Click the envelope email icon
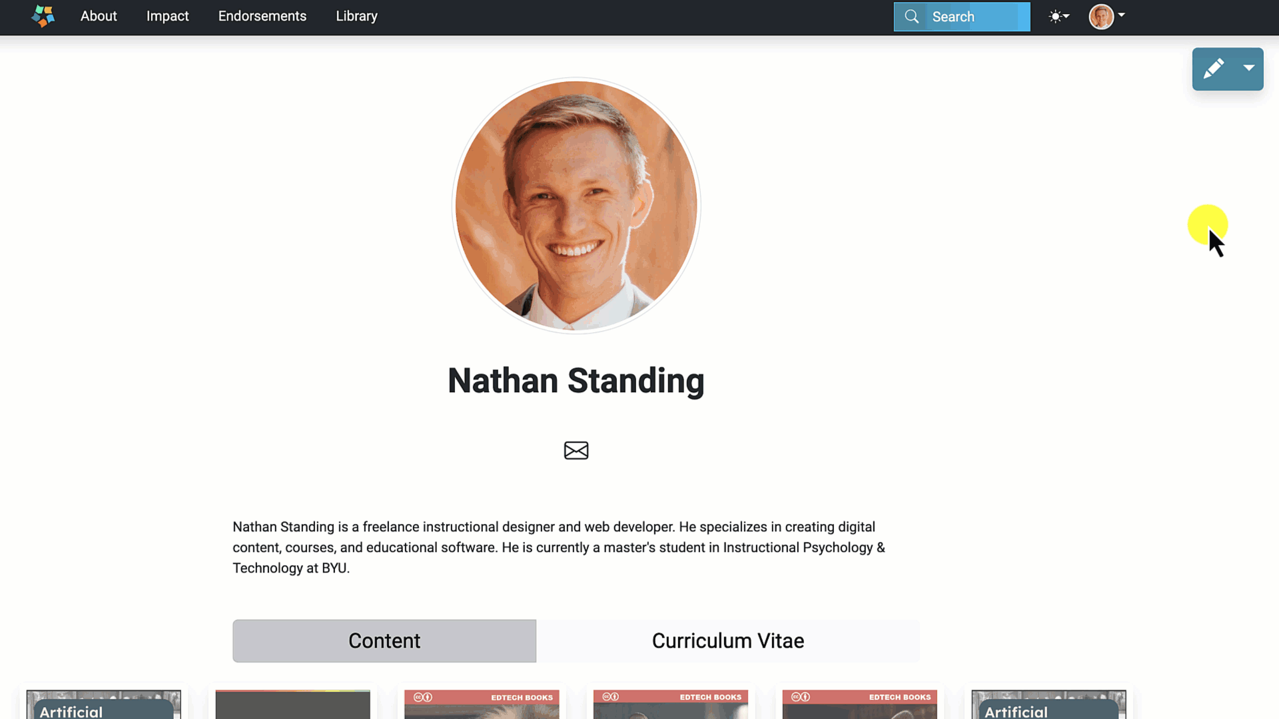This screenshot has width=1279, height=719. pos(576,451)
